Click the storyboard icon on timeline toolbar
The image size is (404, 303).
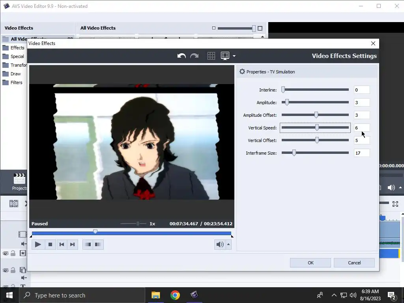[x=14, y=204]
